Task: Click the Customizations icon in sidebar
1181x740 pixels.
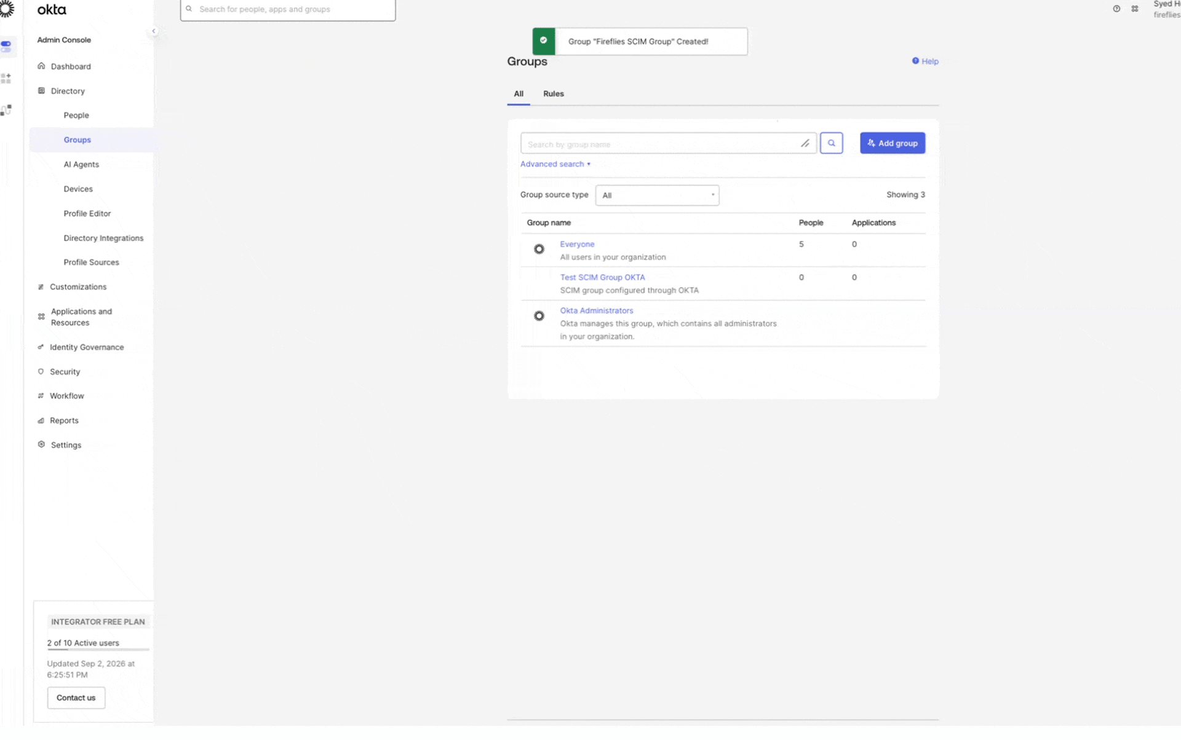Action: 41,287
